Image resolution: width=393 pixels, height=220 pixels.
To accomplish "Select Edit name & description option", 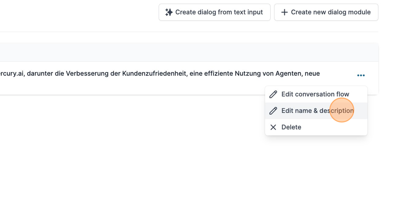I will pyautogui.click(x=317, y=111).
